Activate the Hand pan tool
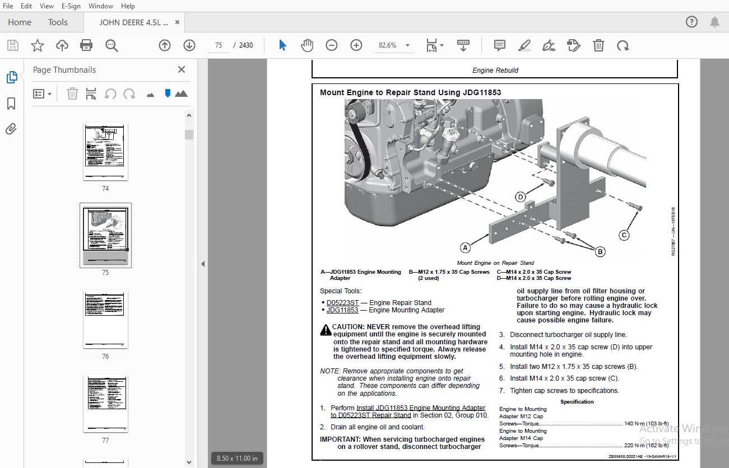 307,45
